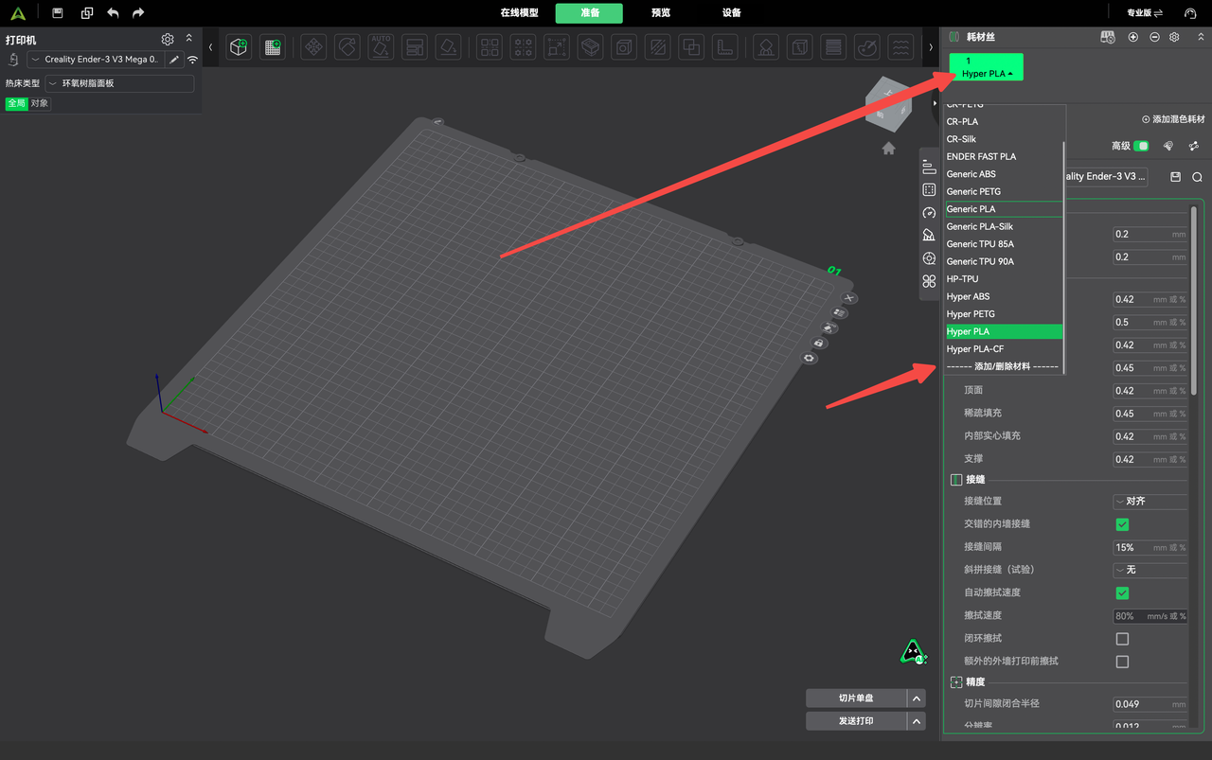Expand the 切片单盘 arrow options
The width and height of the screenshot is (1212, 760).
point(916,698)
